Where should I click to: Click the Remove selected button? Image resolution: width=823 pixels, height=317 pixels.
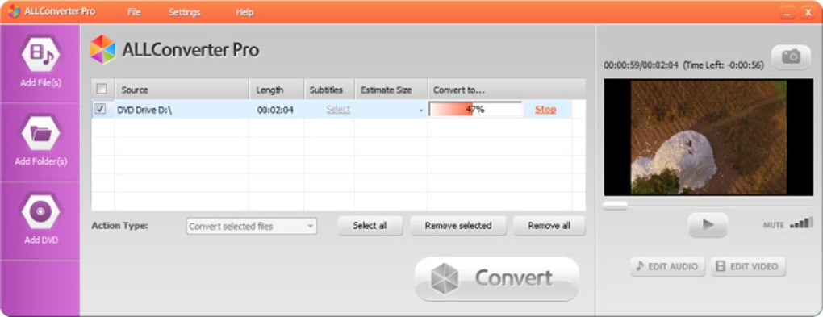coord(458,226)
